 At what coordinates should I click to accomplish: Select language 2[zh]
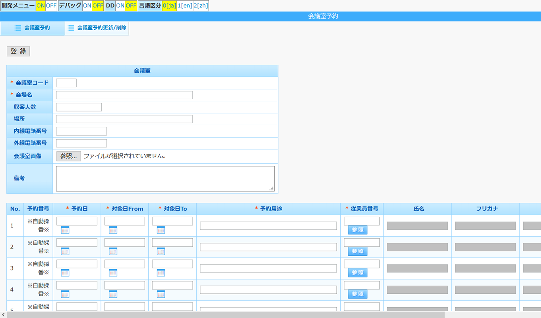(201, 6)
